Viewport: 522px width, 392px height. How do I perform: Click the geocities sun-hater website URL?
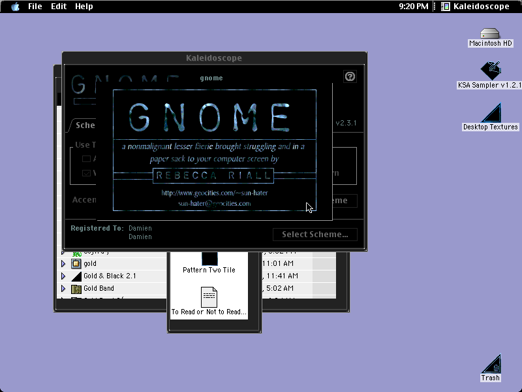click(215, 193)
